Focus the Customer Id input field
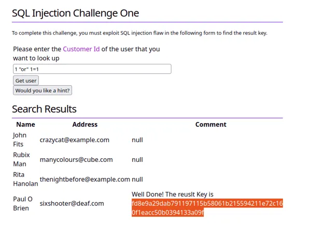Image resolution: width=311 pixels, height=227 pixels. tap(92, 69)
